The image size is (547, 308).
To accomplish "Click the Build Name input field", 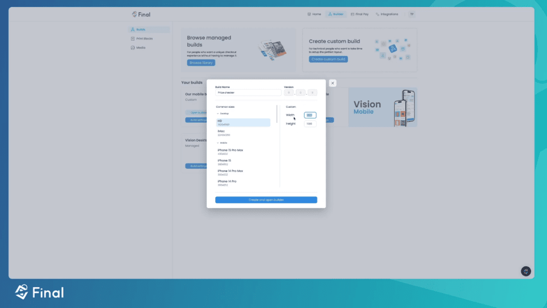I will pos(248,92).
